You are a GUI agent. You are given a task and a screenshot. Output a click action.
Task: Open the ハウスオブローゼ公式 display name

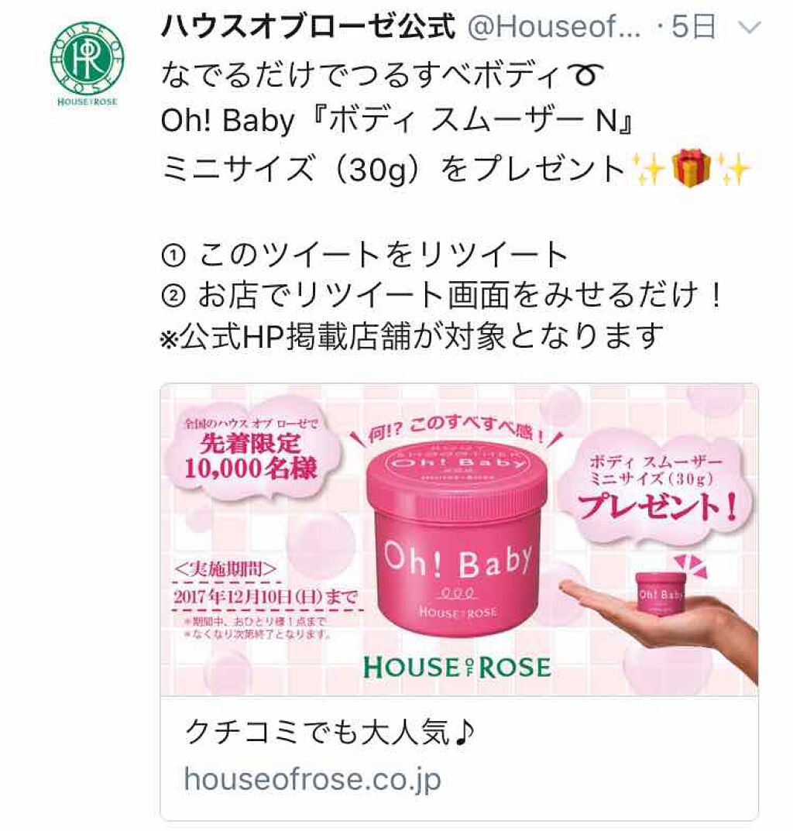coord(308,27)
